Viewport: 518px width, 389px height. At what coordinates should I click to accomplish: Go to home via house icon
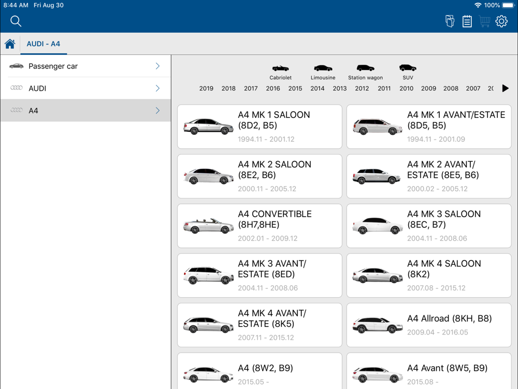coord(10,44)
